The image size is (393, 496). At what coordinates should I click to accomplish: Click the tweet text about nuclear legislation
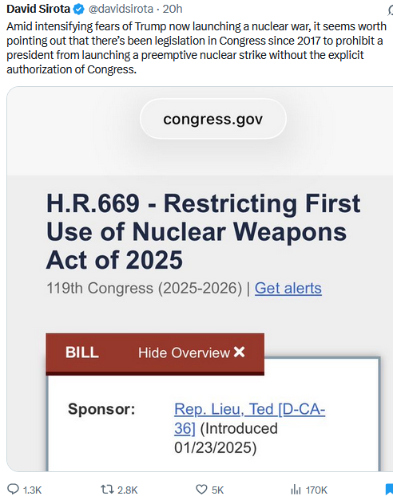coord(196,48)
